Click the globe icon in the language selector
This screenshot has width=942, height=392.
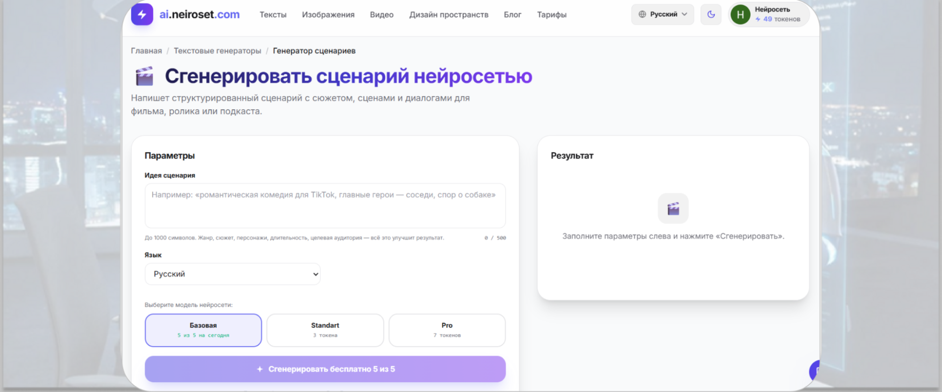(642, 14)
